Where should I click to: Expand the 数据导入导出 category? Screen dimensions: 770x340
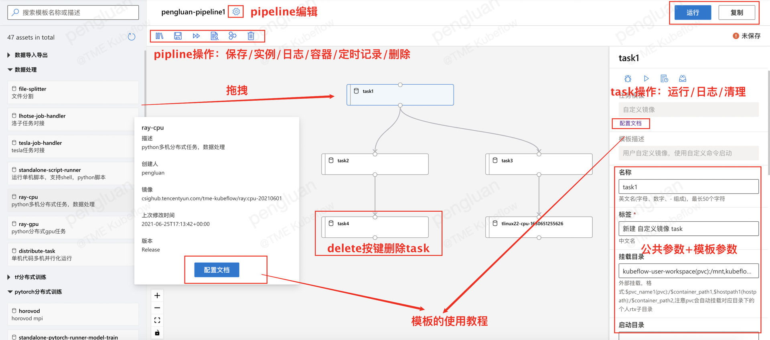click(9, 55)
